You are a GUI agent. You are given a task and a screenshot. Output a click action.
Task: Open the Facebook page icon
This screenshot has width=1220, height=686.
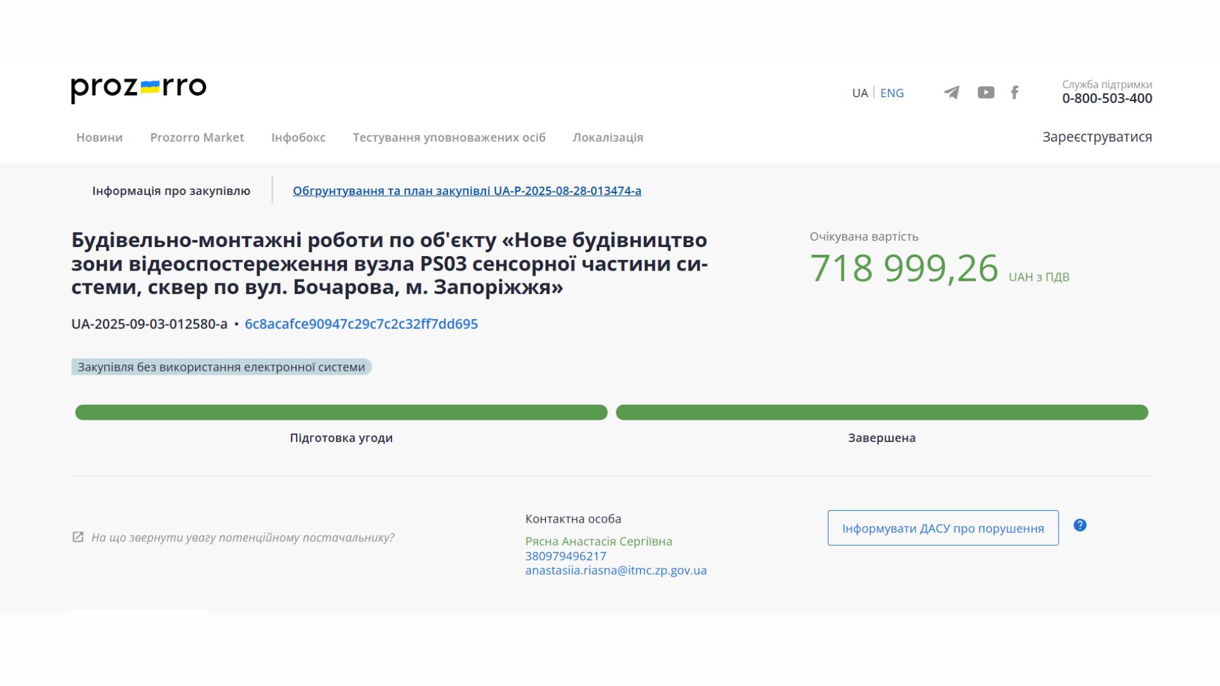point(1015,93)
